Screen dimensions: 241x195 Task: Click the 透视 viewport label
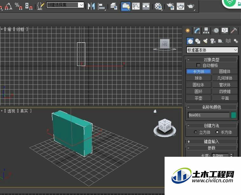[11, 111]
